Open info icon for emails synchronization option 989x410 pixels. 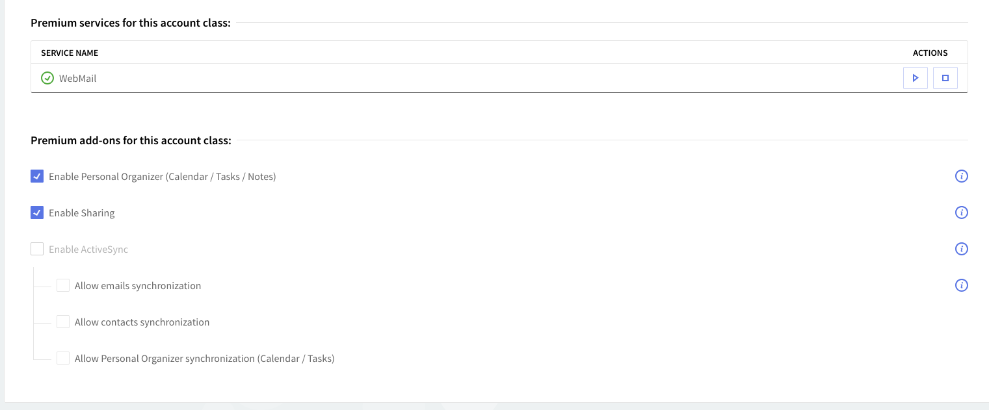click(961, 285)
